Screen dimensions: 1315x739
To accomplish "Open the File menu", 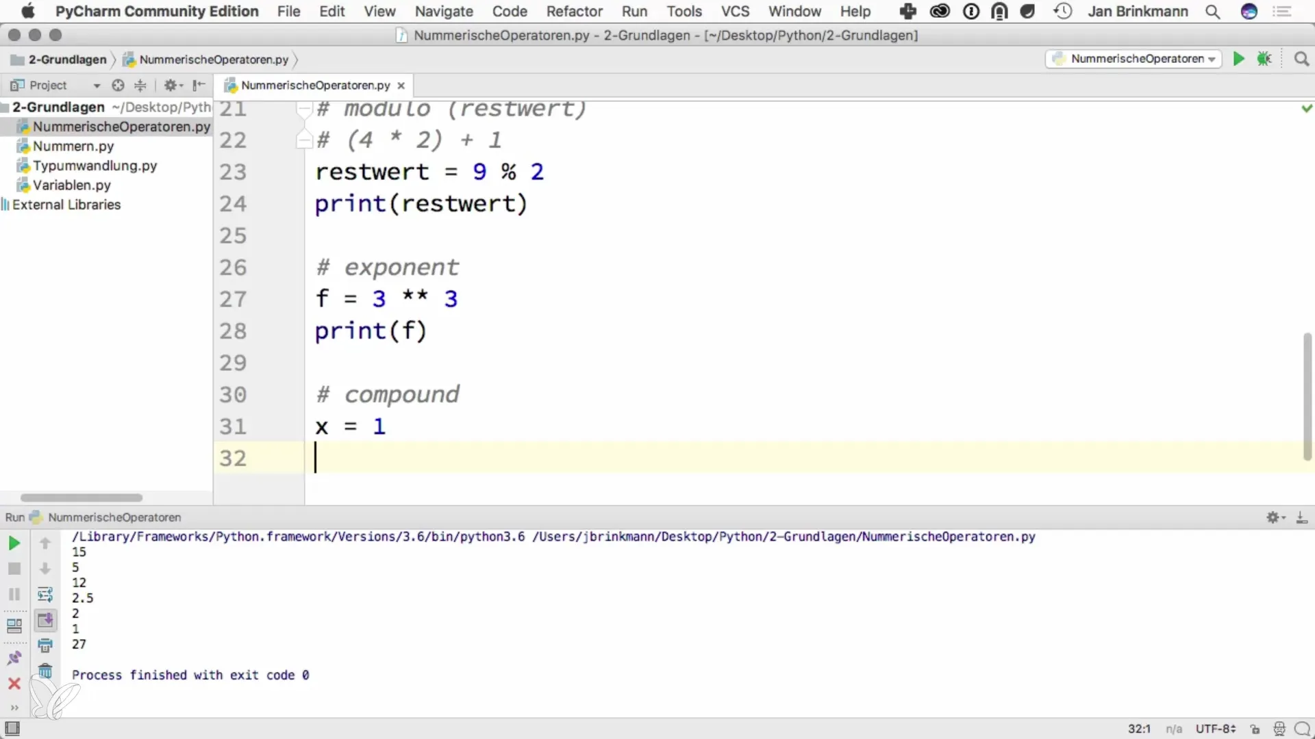I will pos(288,12).
